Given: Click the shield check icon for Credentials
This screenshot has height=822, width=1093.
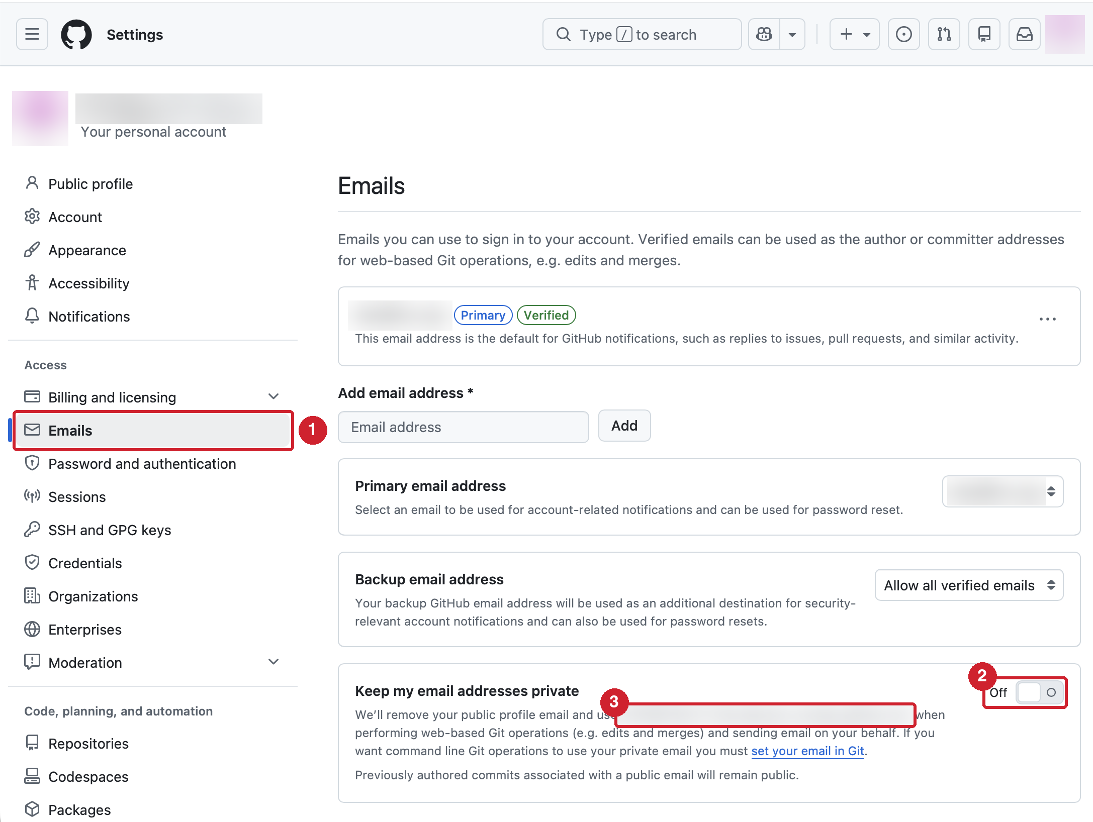Looking at the screenshot, I should point(32,562).
